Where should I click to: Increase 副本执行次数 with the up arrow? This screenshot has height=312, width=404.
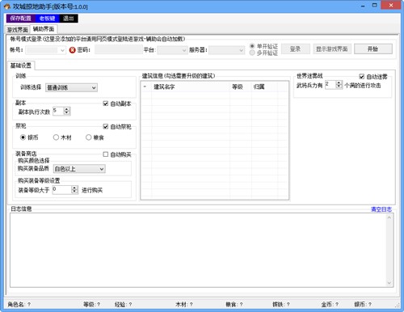[67, 109]
